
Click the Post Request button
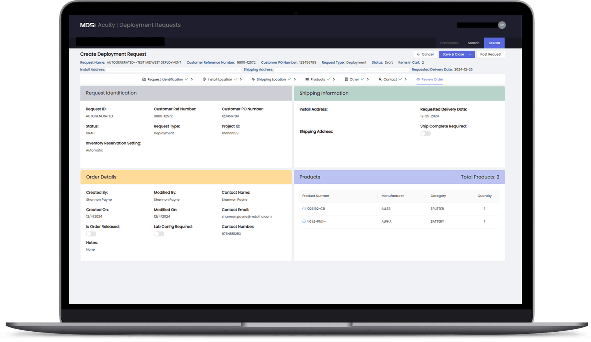[491, 54]
